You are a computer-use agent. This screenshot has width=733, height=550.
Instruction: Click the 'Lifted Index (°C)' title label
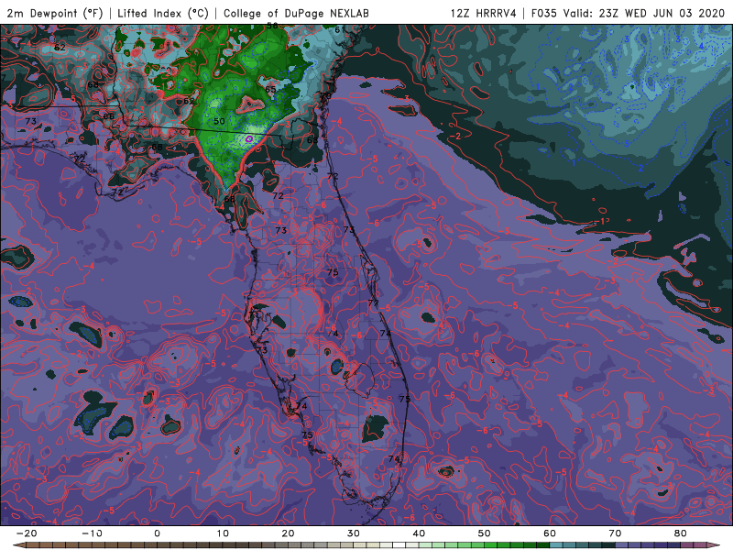pyautogui.click(x=163, y=13)
